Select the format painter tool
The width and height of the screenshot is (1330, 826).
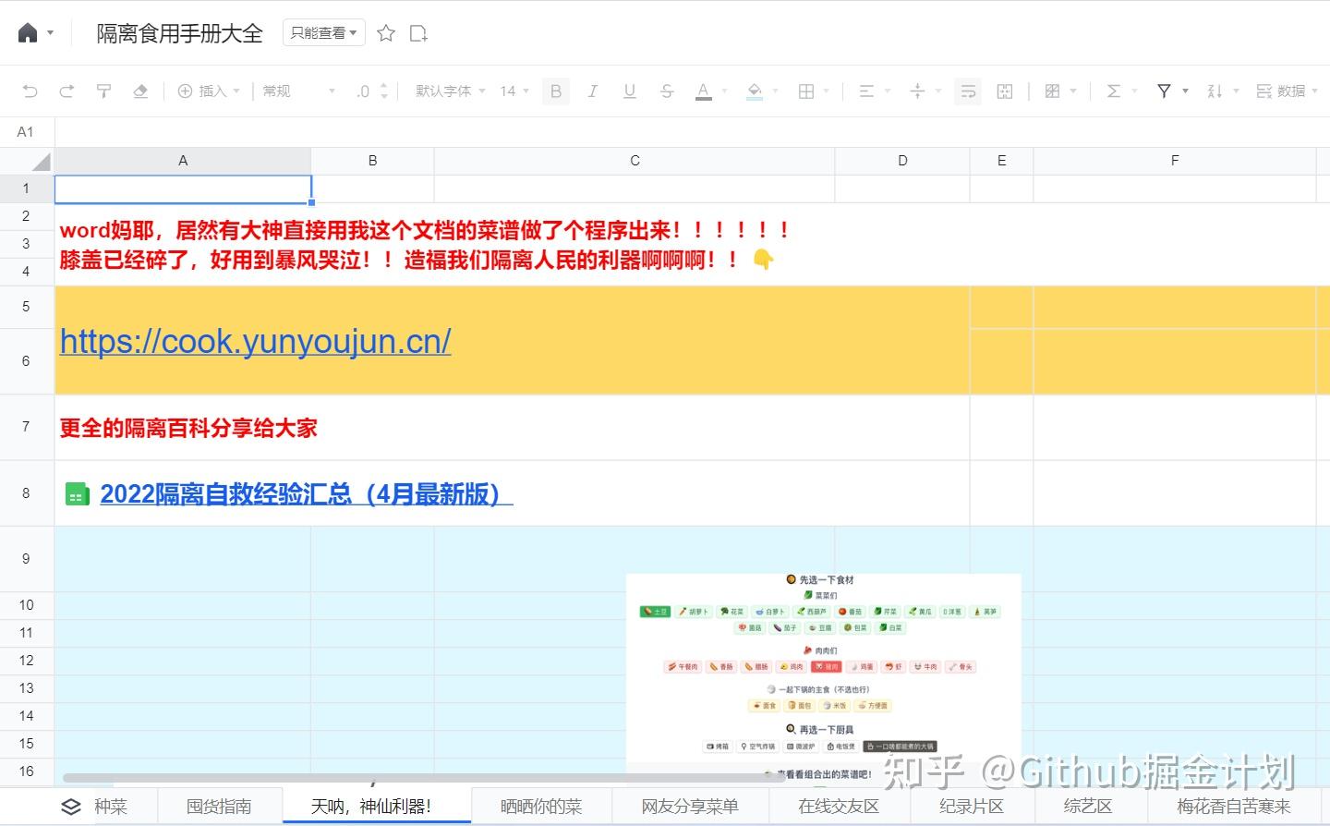[103, 91]
